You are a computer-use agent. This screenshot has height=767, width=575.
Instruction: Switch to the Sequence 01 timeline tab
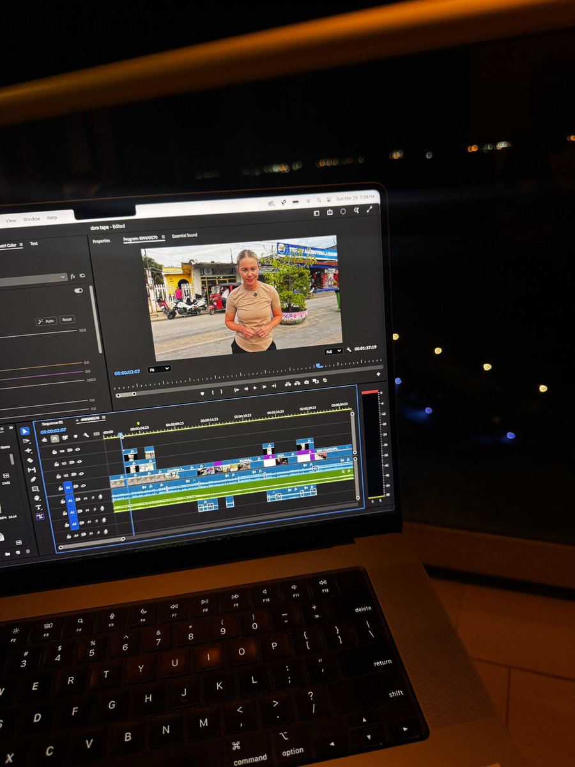pyautogui.click(x=52, y=423)
